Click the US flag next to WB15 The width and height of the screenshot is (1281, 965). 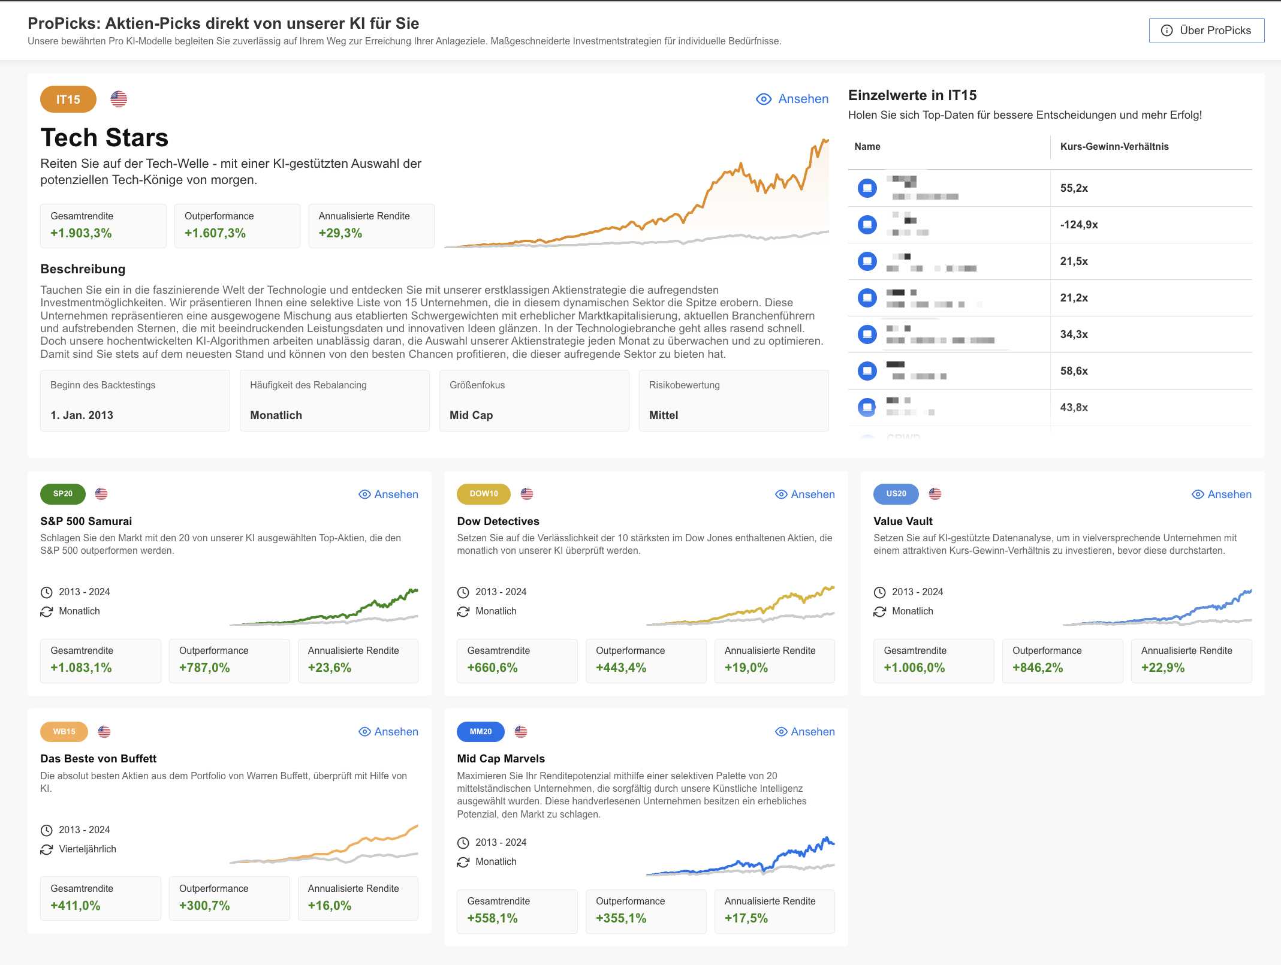point(104,732)
